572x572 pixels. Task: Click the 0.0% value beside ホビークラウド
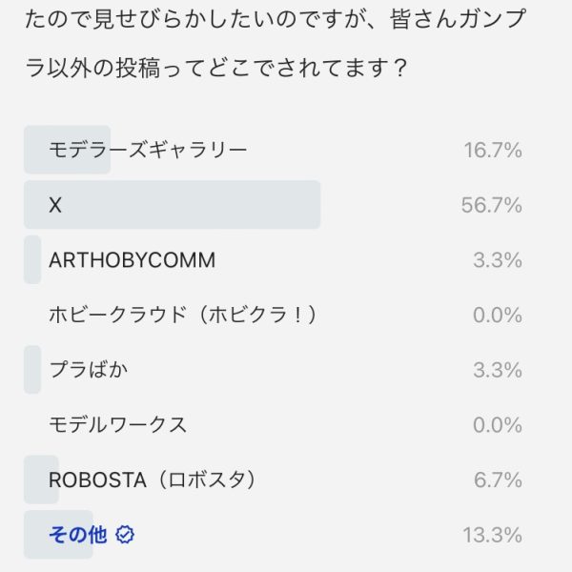497,315
